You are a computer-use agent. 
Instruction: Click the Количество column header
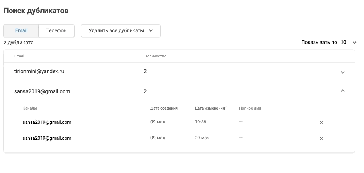point(155,56)
